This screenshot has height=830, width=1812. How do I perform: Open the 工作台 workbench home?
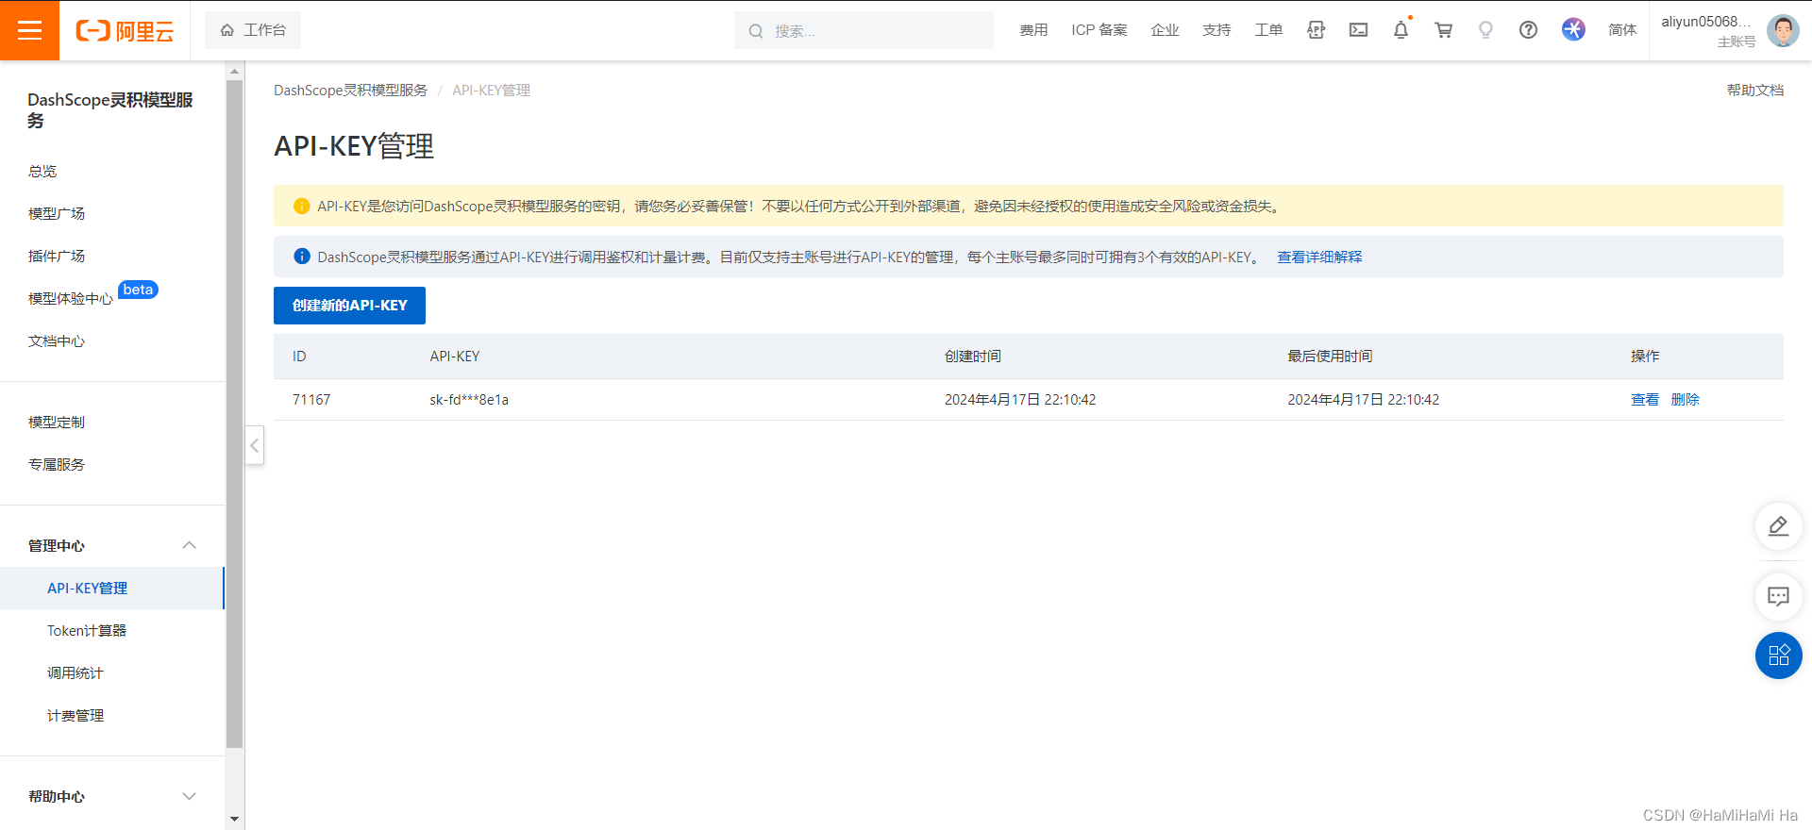253,30
